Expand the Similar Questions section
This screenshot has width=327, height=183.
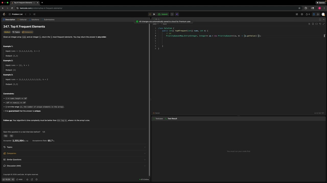click(75, 160)
